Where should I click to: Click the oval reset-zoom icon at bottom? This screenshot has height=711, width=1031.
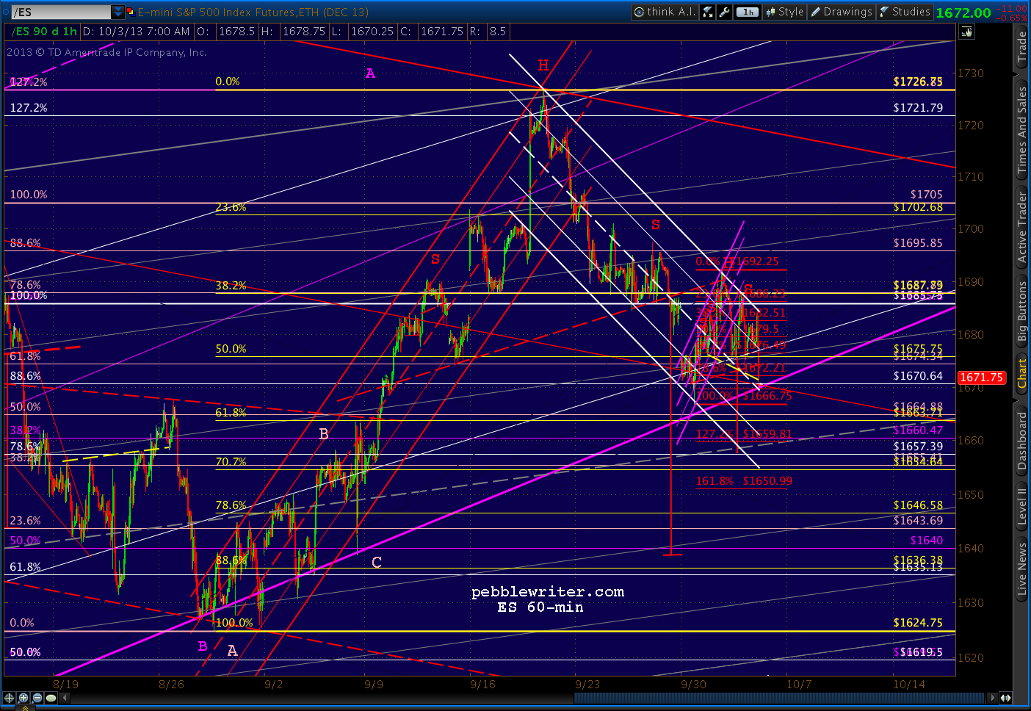pyautogui.click(x=51, y=698)
